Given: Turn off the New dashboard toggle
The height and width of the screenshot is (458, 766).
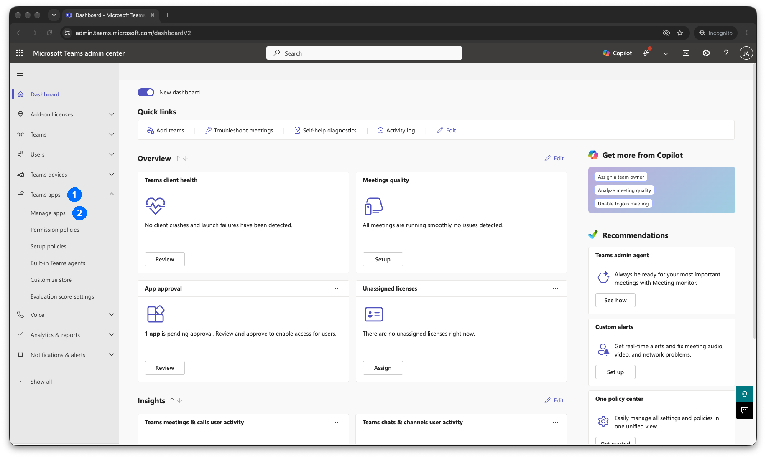Looking at the screenshot, I should (x=146, y=92).
